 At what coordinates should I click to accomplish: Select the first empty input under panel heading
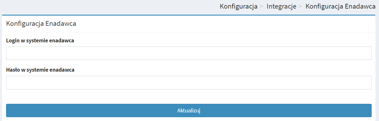[x=189, y=53]
